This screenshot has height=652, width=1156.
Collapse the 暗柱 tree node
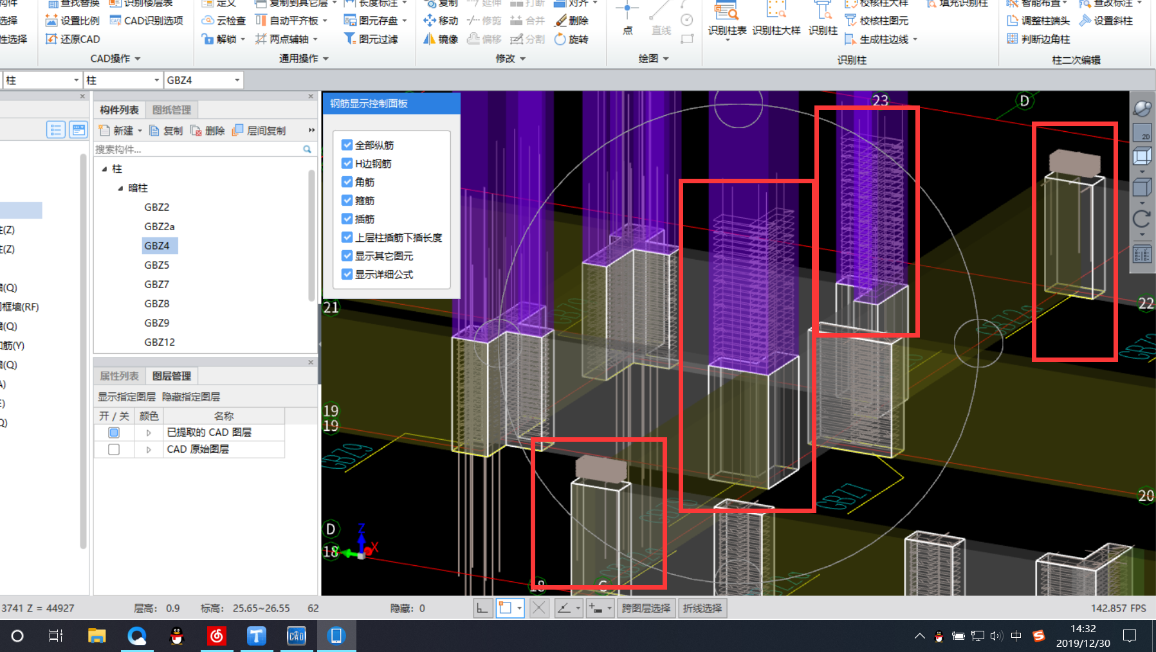pyautogui.click(x=120, y=188)
